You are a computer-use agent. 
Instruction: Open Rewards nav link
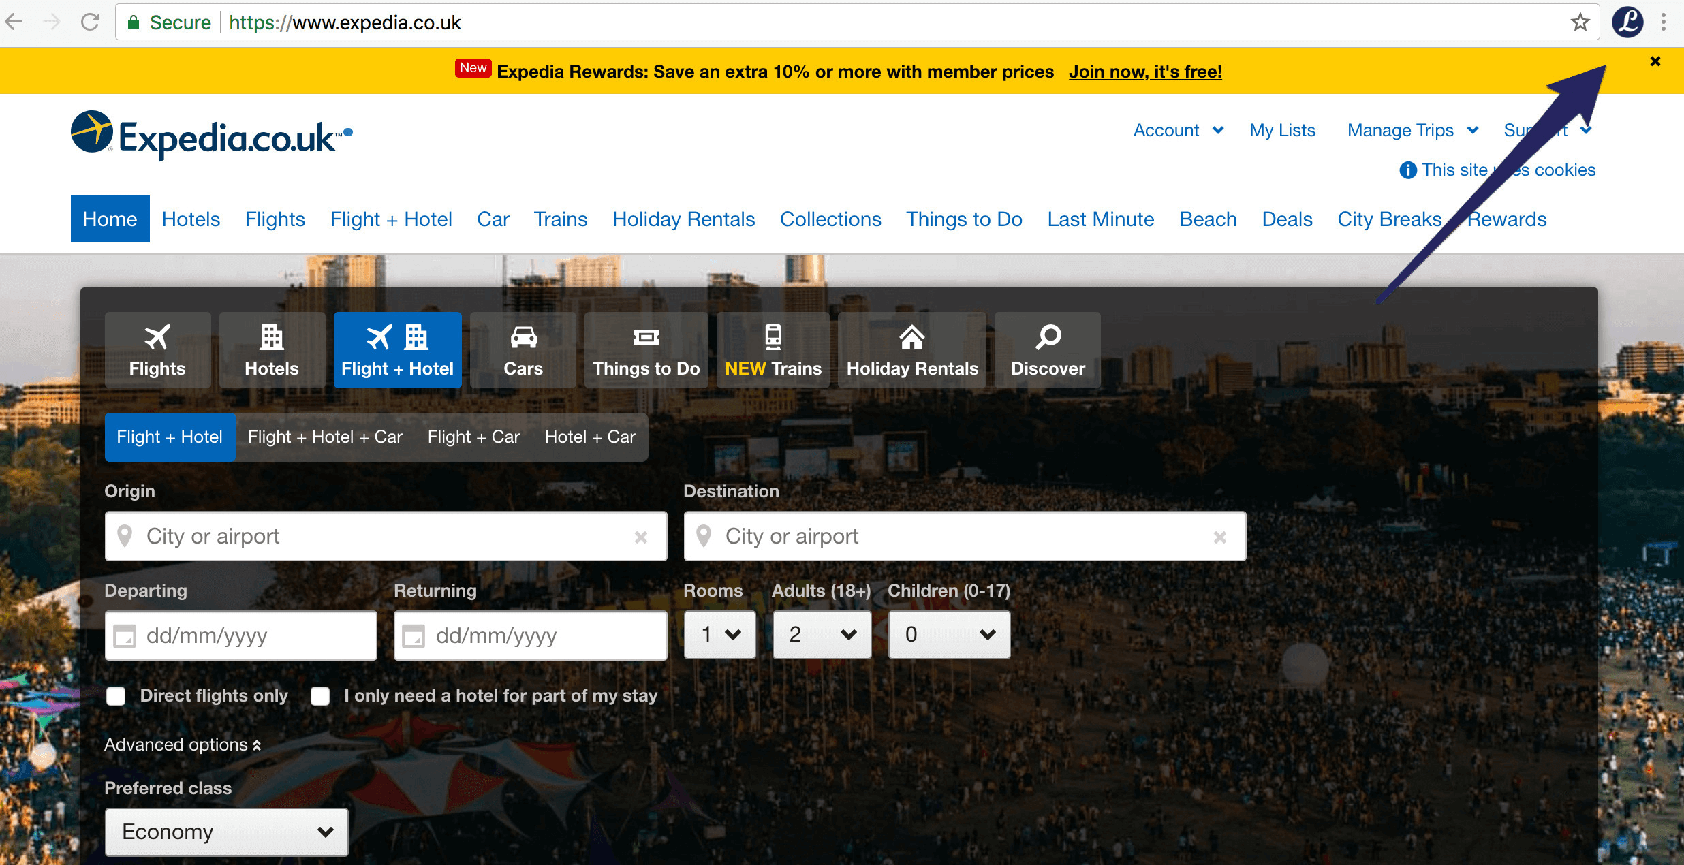[1507, 219]
